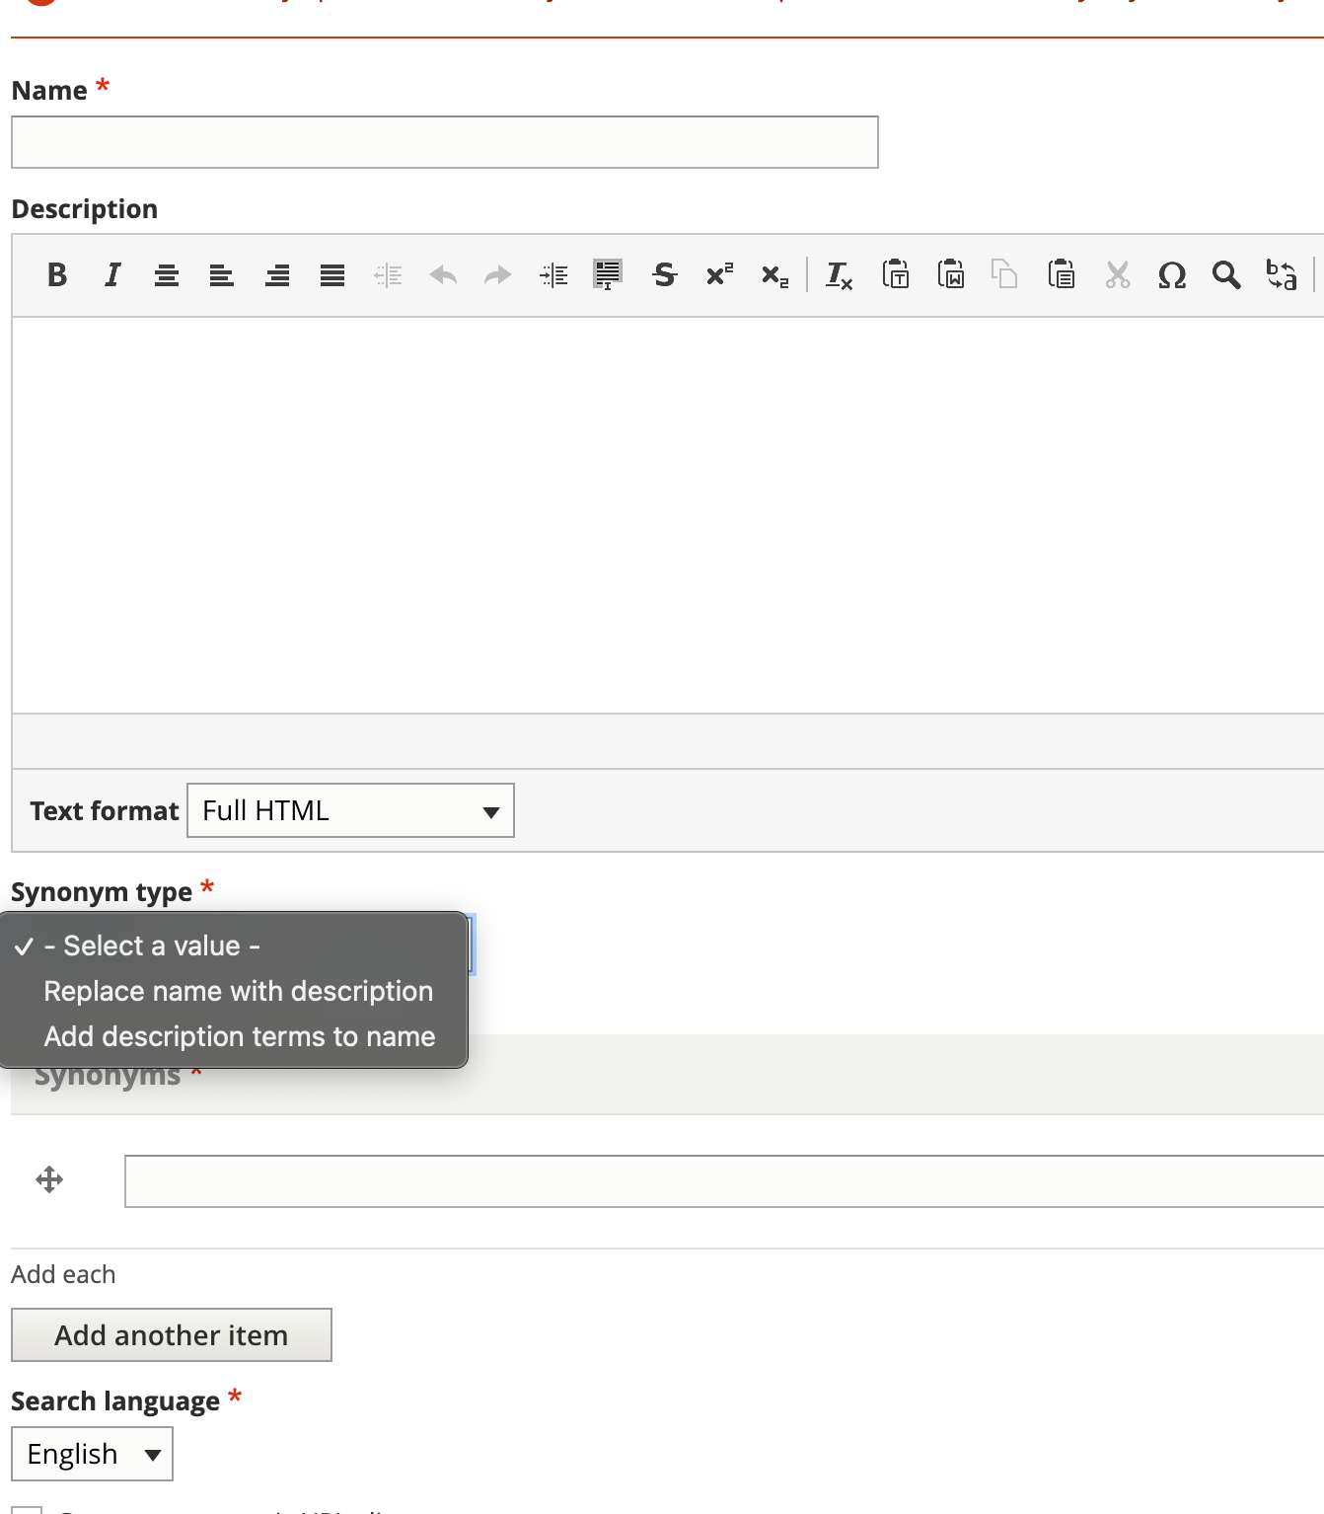Open the Search language English dropdown
Viewport: 1324px width, 1514px height.
pyautogui.click(x=92, y=1454)
